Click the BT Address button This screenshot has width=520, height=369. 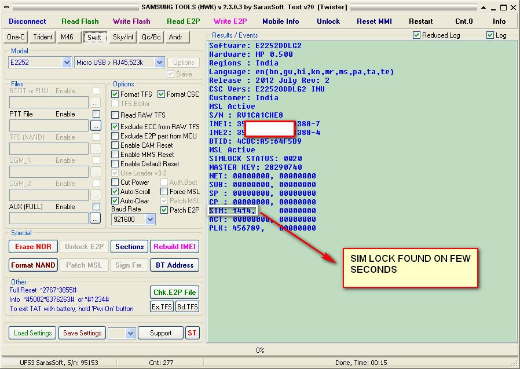click(174, 265)
